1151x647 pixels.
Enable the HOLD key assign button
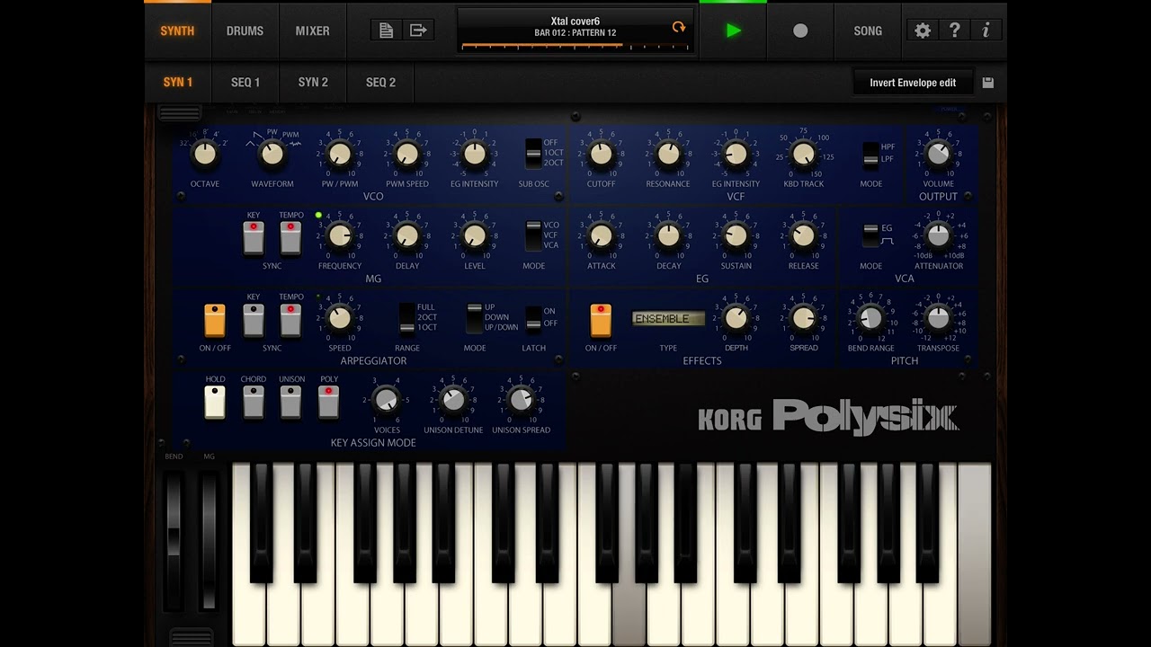[215, 402]
